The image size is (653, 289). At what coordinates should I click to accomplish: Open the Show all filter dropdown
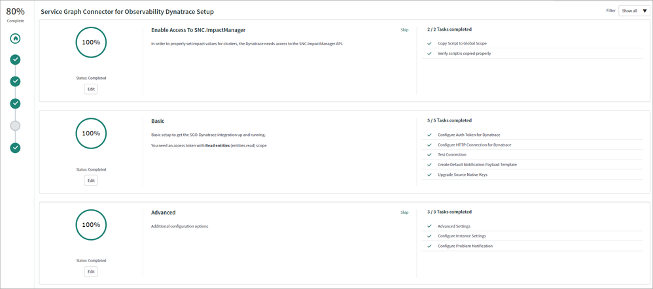[634, 11]
